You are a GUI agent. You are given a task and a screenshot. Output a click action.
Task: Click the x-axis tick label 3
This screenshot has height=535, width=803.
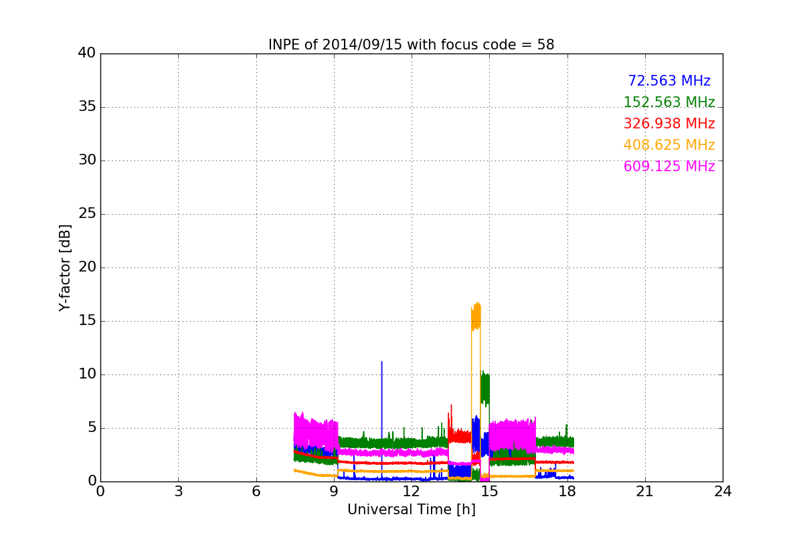click(178, 492)
